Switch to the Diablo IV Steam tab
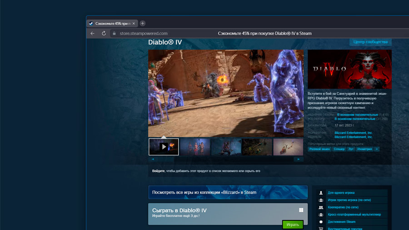Viewport: 409px width, 230px height. coord(112,24)
